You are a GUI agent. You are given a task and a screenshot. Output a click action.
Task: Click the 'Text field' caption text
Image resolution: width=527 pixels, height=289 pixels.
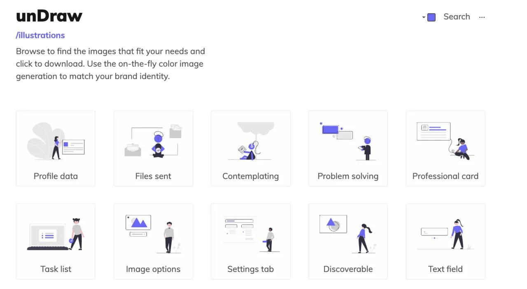[445, 269]
